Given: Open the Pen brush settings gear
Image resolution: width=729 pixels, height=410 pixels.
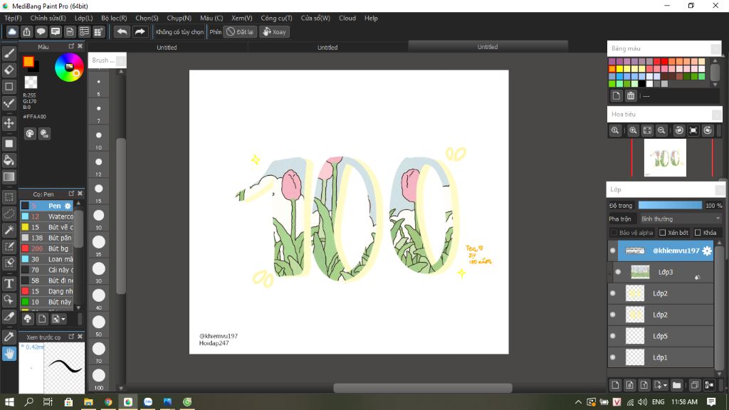Looking at the screenshot, I should pyautogui.click(x=68, y=206).
